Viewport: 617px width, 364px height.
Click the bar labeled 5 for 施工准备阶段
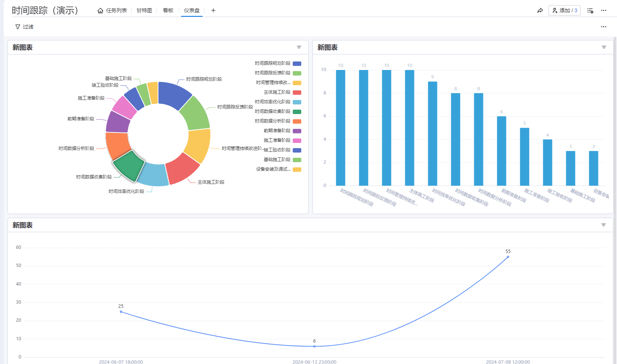(x=525, y=157)
